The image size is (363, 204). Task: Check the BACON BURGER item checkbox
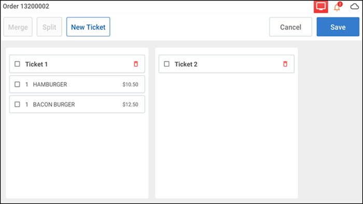coord(17,105)
